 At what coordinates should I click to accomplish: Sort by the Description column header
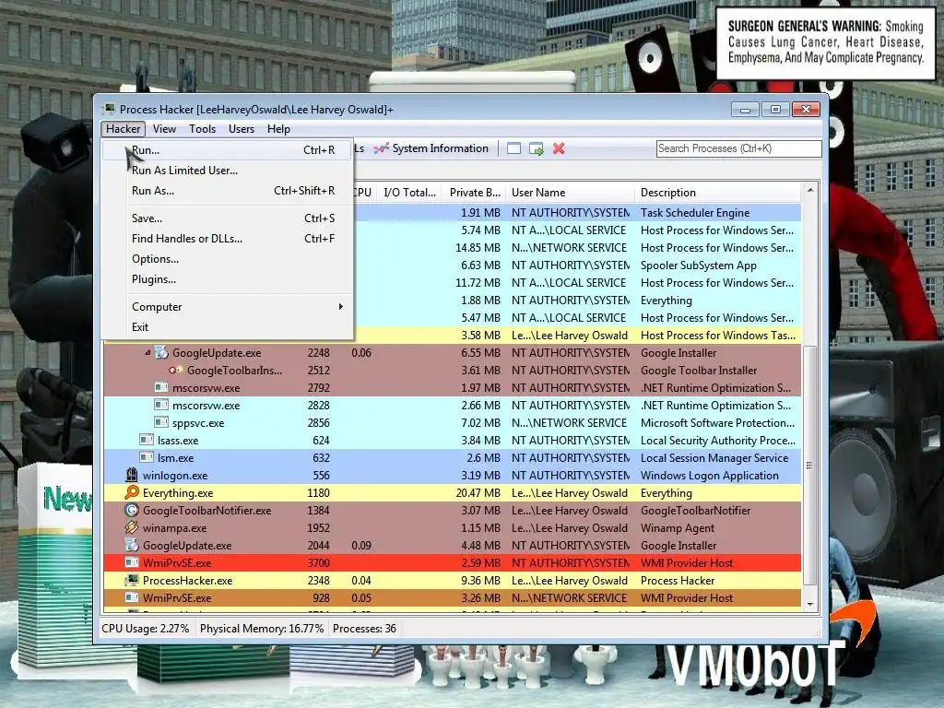pyautogui.click(x=717, y=193)
